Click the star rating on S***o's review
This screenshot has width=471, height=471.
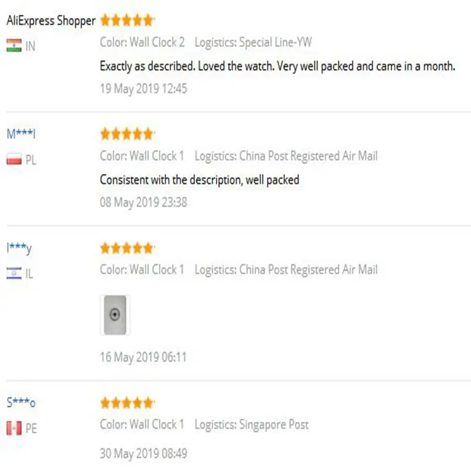tap(127, 403)
